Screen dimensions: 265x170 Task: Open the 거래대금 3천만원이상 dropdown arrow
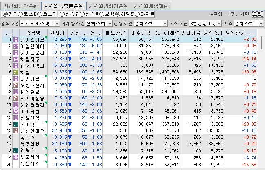(219, 24)
